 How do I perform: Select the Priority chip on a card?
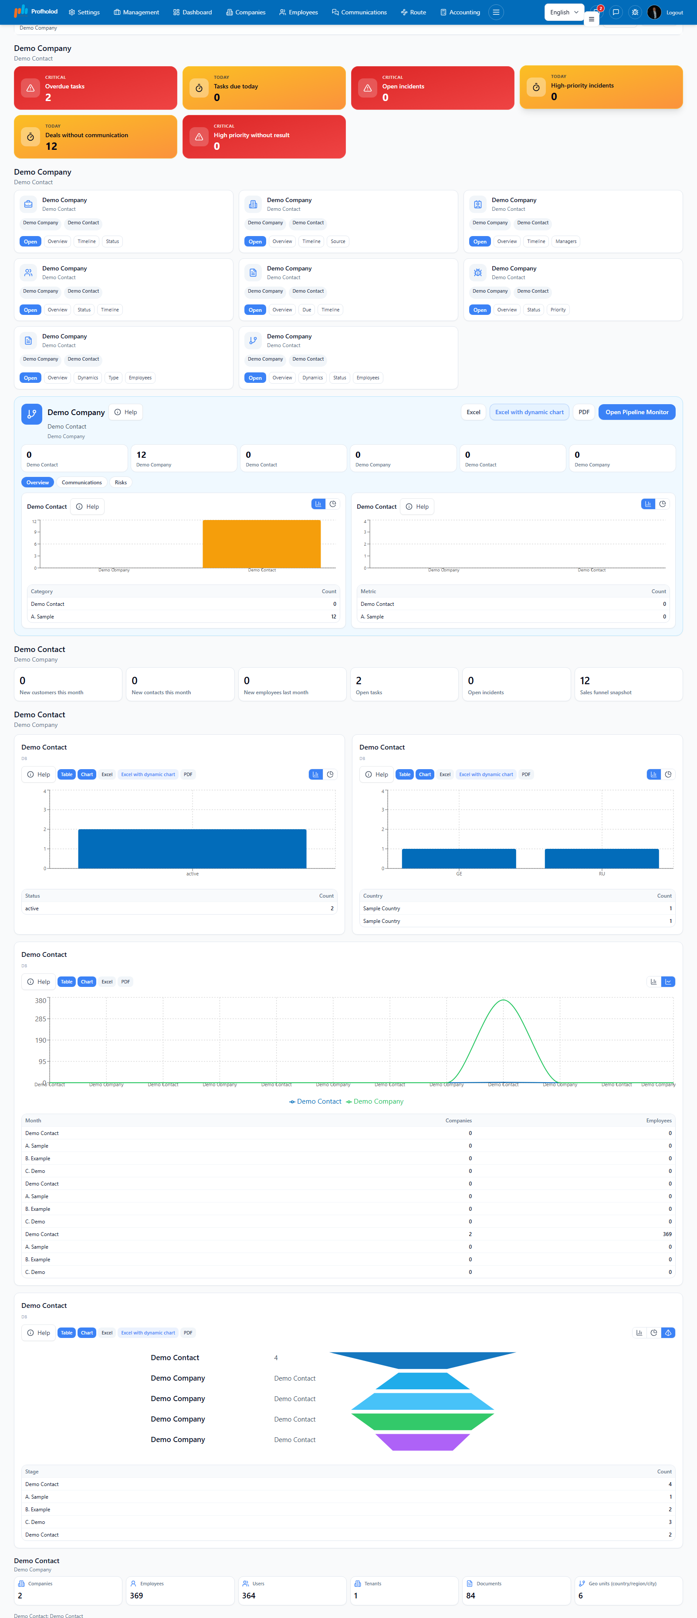(558, 310)
